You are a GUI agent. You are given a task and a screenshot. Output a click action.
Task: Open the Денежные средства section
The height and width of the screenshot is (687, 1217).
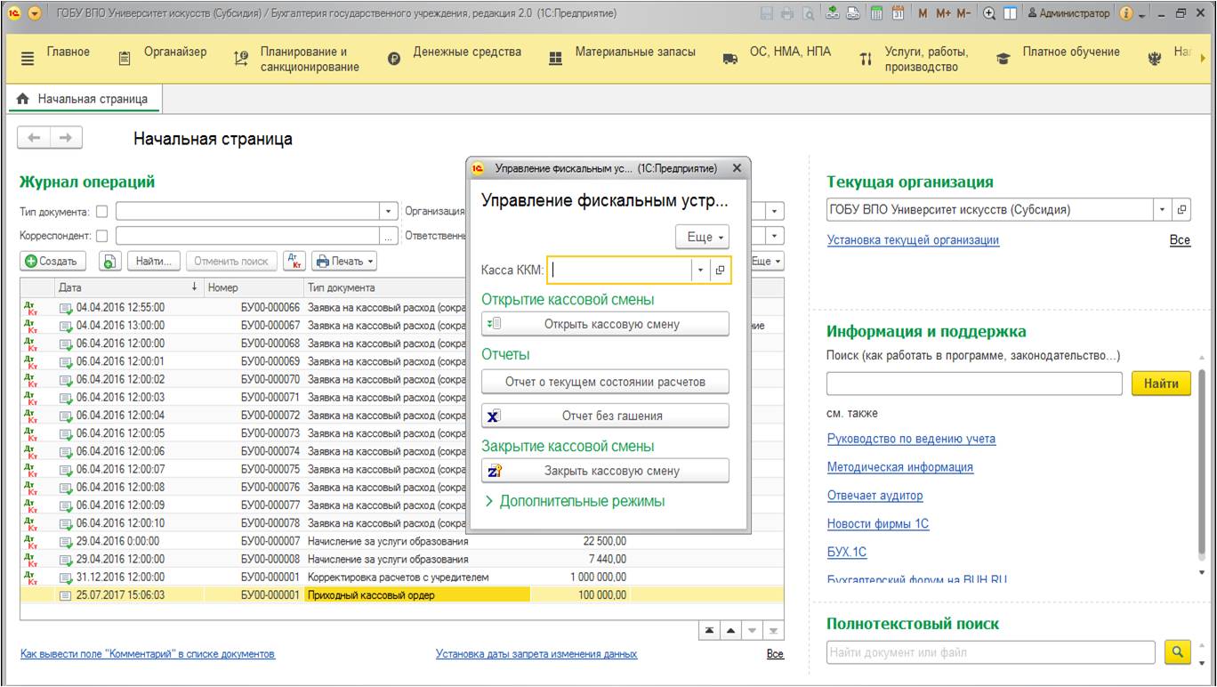[x=467, y=53]
